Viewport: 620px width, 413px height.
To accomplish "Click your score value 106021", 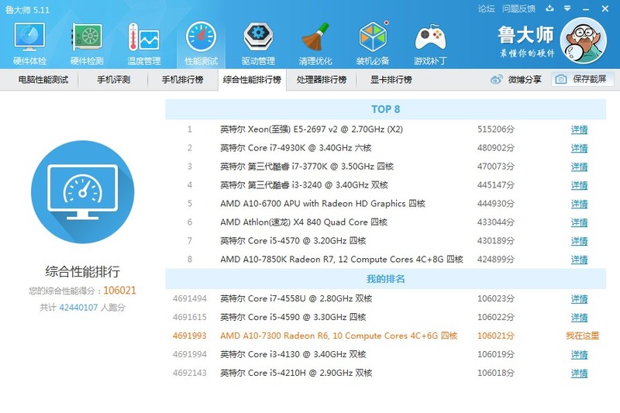I will click(x=119, y=291).
